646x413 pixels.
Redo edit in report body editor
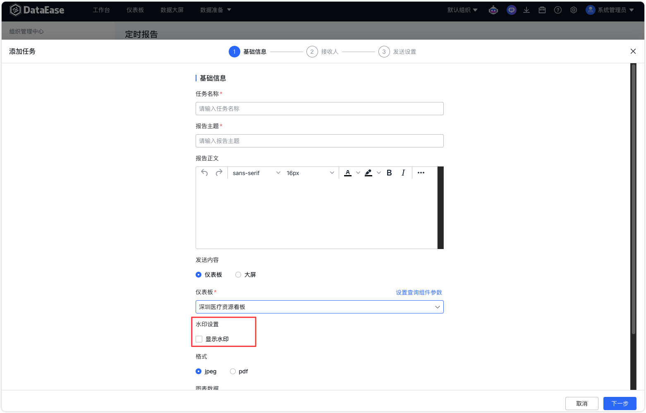pos(219,173)
